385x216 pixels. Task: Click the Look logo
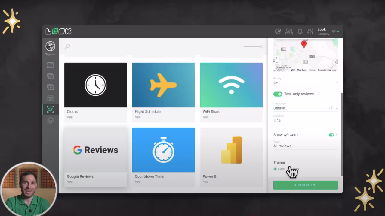click(x=58, y=31)
